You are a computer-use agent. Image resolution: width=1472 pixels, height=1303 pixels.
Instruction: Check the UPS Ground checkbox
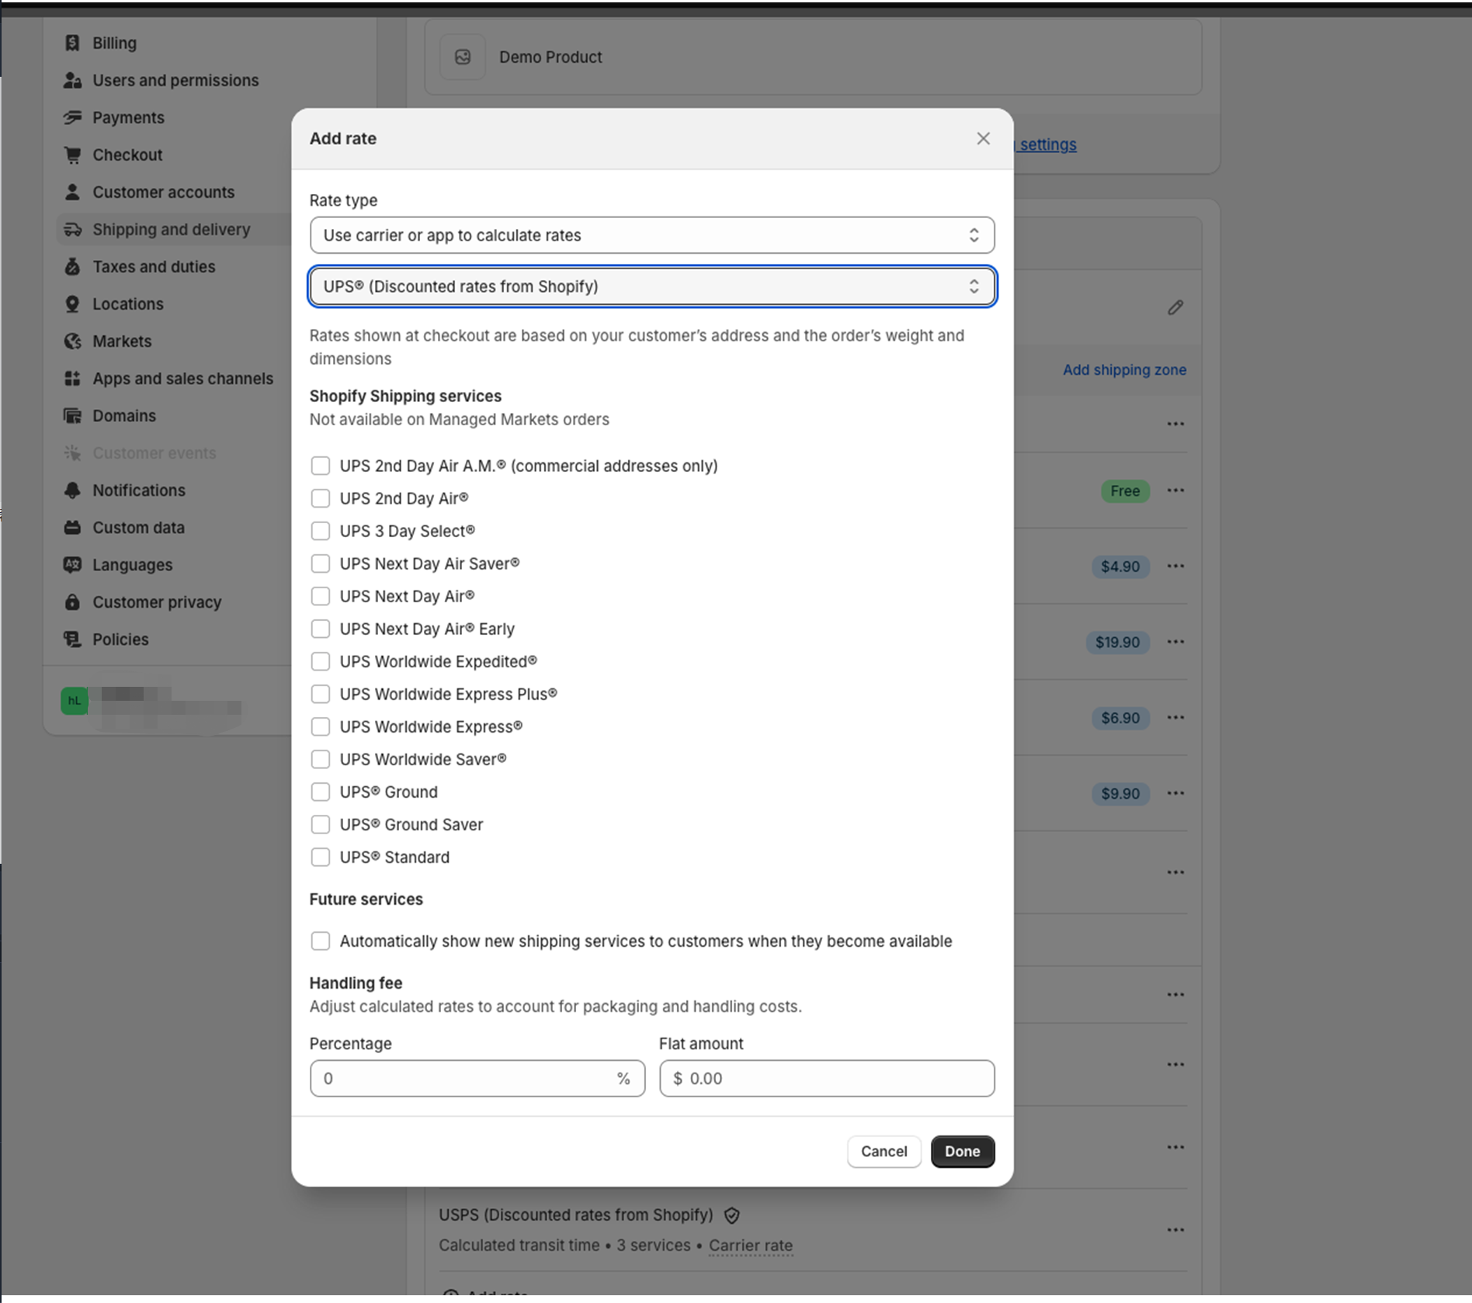point(320,792)
